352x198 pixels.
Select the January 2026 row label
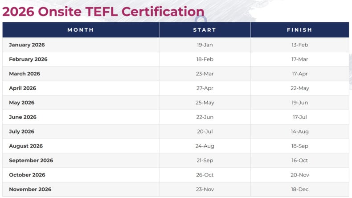click(27, 45)
